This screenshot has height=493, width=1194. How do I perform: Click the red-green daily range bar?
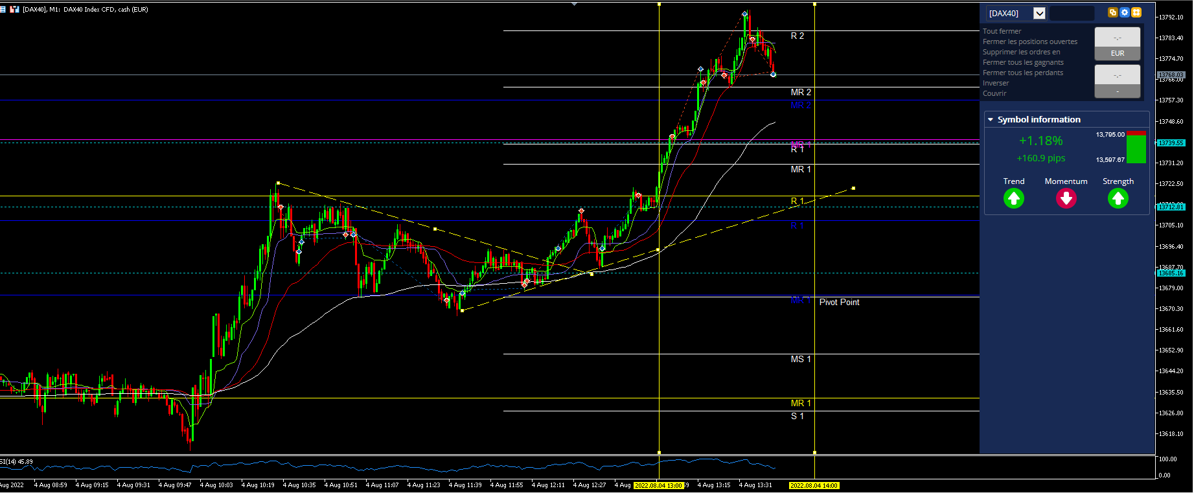[x=1136, y=147]
